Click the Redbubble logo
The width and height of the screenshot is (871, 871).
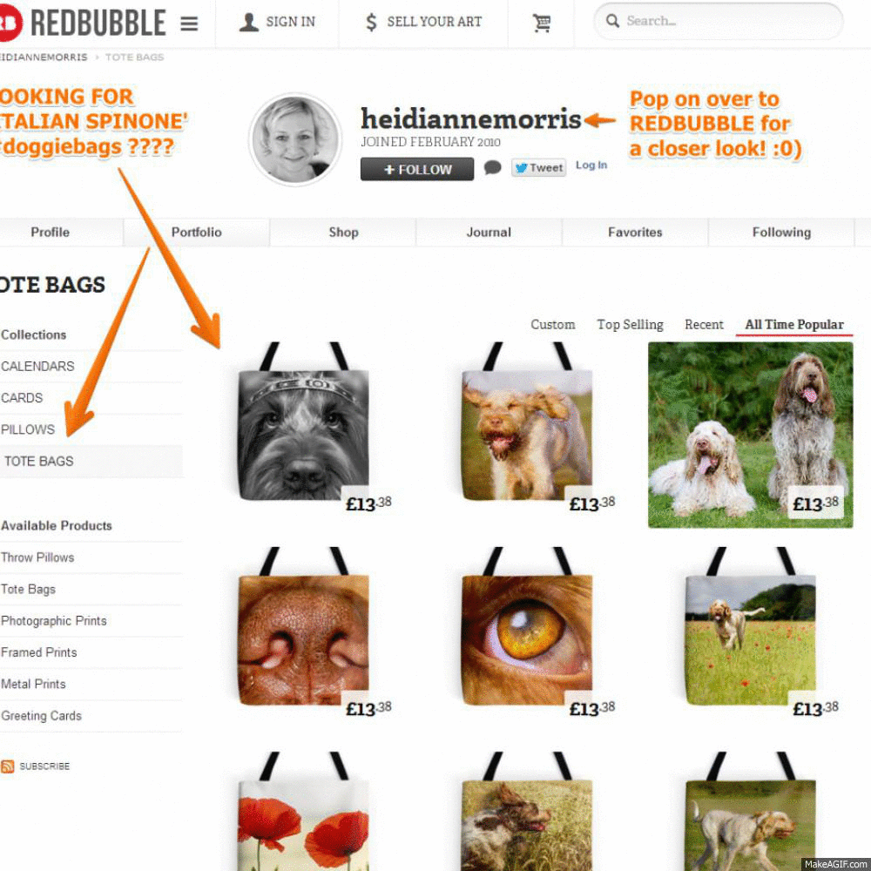(x=83, y=23)
